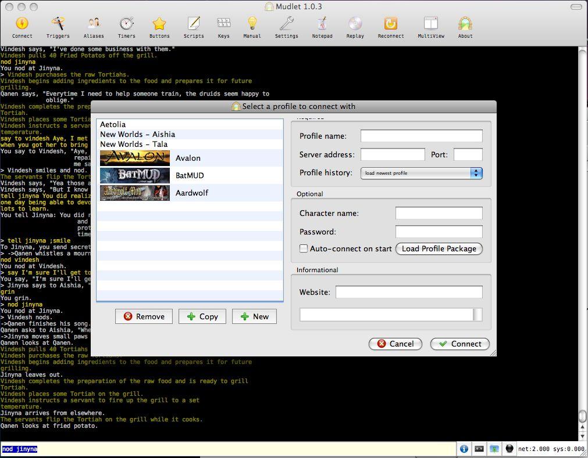Select the Aardwolf profile row
Image resolution: width=588 pixels, height=458 pixels.
point(190,193)
